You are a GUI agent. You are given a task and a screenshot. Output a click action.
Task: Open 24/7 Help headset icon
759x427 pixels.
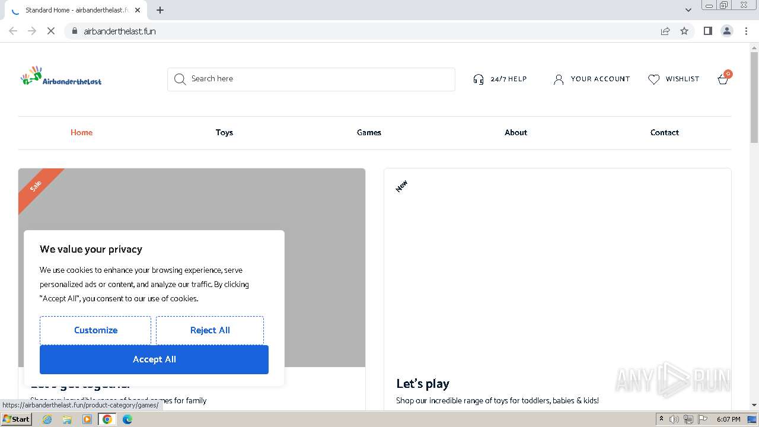(479, 79)
